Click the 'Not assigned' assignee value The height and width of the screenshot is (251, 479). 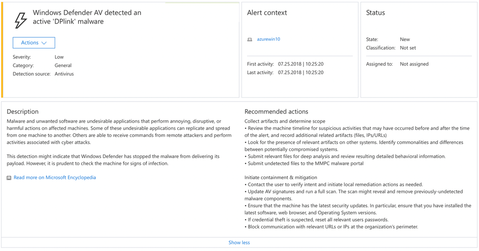pos(414,64)
